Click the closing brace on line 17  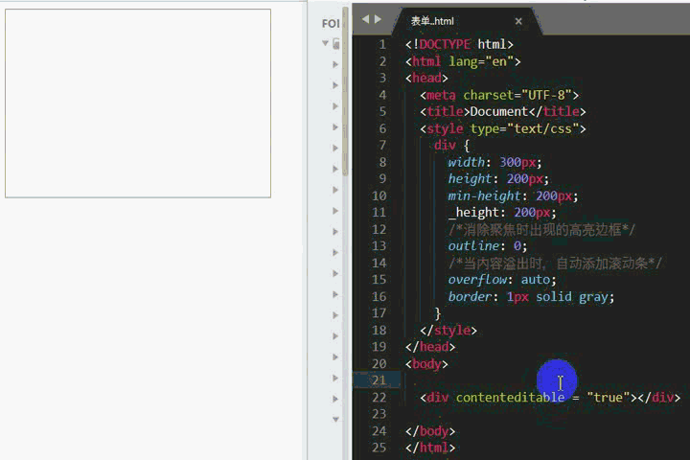[437, 313]
